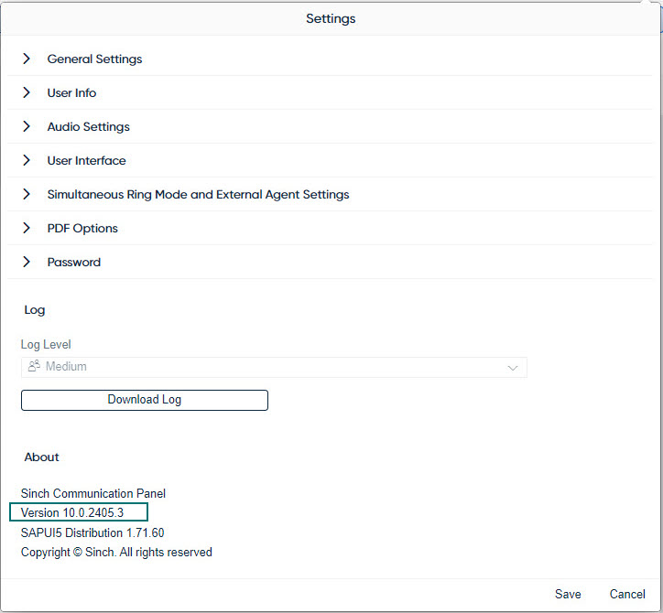This screenshot has width=663, height=613.
Task: Click the chevron icon beside General Settings
Action: point(27,59)
